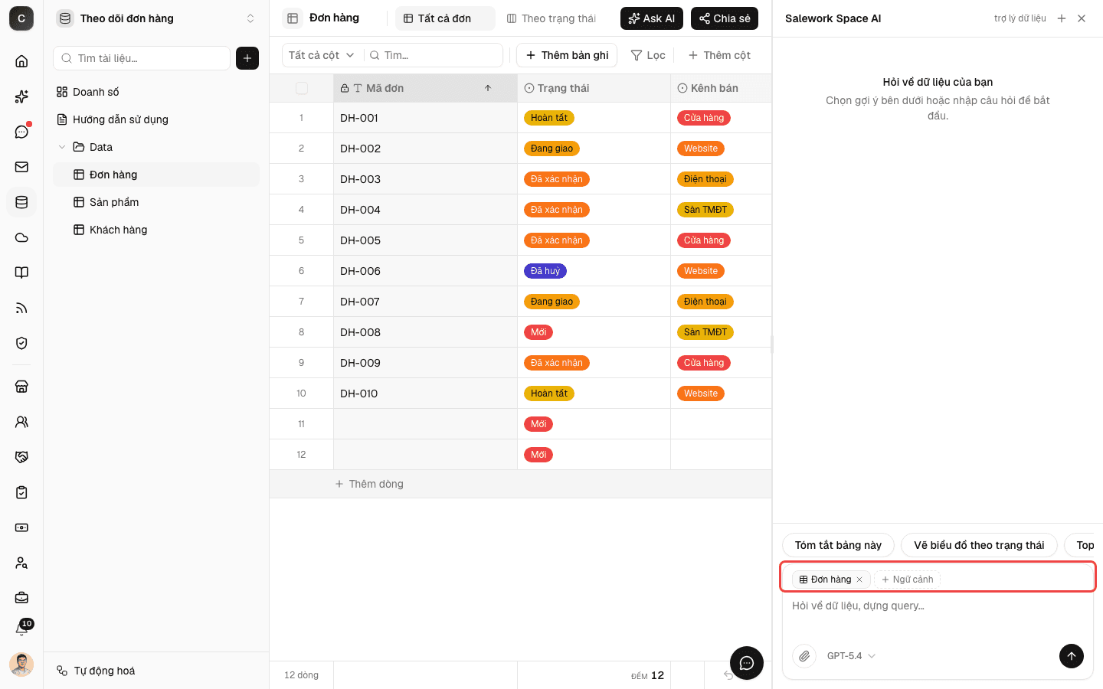Open the Khách hàng table
This screenshot has height=689, width=1103.
click(156, 230)
